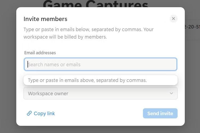Expand the role chevron arrow
Screen dimensions: 200x133
tap(171, 93)
